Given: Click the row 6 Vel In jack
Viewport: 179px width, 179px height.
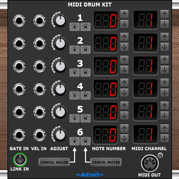Looking at the screenshot, I should point(39,135).
